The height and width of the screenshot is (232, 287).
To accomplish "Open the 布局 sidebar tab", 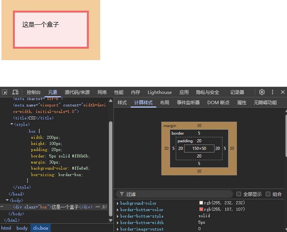I will 164,102.
